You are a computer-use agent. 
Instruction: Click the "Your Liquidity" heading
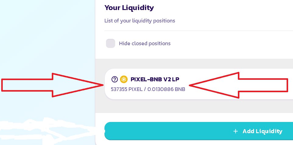(x=129, y=8)
